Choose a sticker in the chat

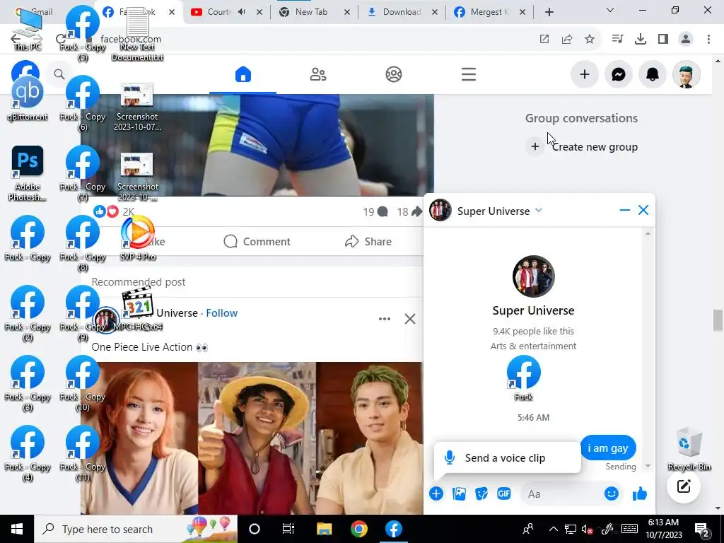point(481,494)
